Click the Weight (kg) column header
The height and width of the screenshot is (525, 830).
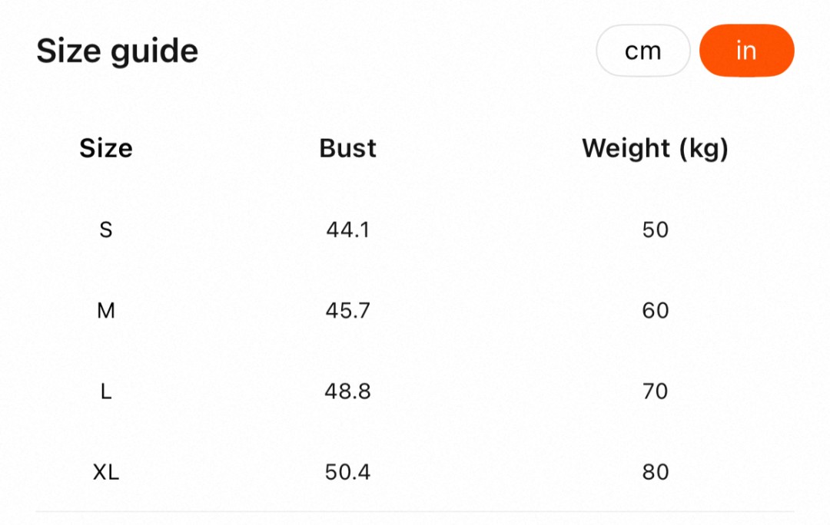pos(655,148)
